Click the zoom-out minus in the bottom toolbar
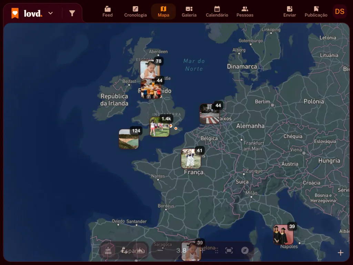Screen dimensions: 353x265 (x=160, y=251)
